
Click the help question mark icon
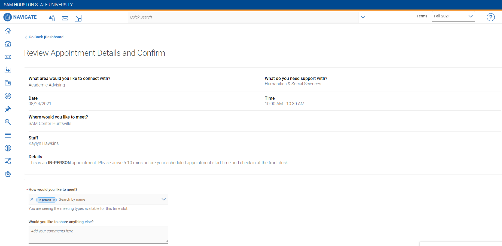(491, 17)
